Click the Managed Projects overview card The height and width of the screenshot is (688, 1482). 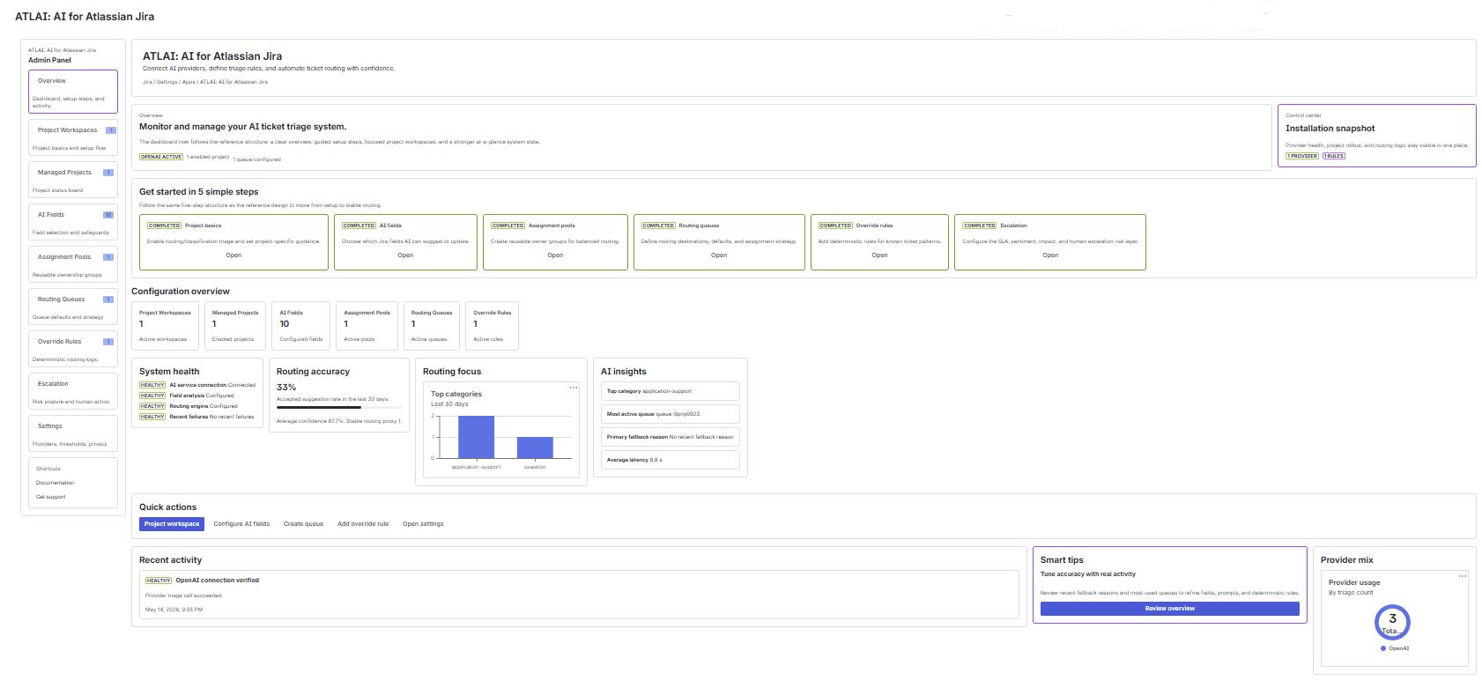[x=235, y=326]
